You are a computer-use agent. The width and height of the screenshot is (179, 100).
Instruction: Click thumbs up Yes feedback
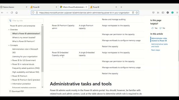pos(154,28)
